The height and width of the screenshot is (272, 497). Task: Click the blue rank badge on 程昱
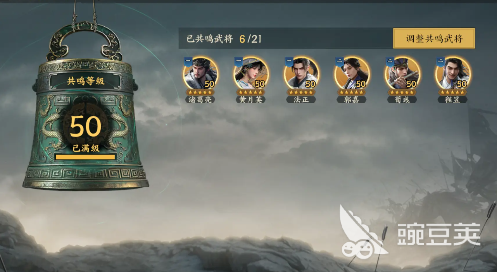(x=440, y=62)
